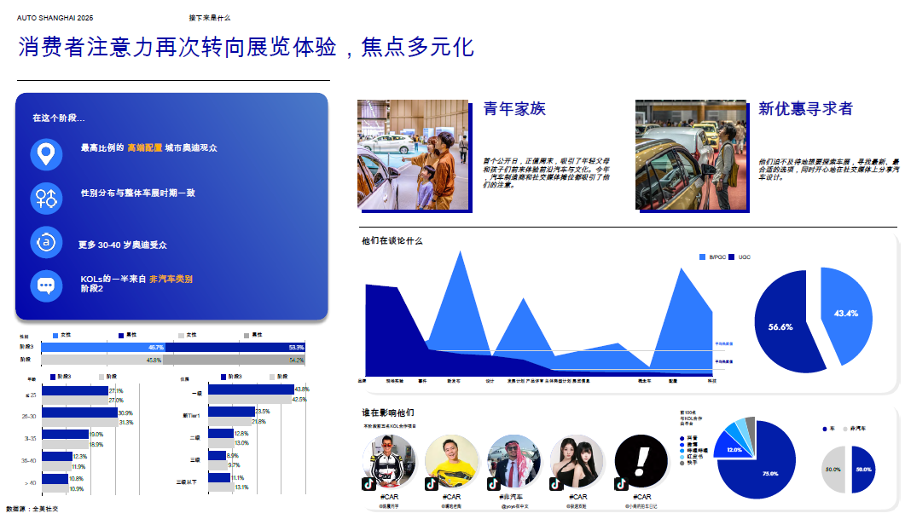Click the TikTok badge on the headscarf man avatar
This screenshot has width=905, height=519.
[x=494, y=484]
